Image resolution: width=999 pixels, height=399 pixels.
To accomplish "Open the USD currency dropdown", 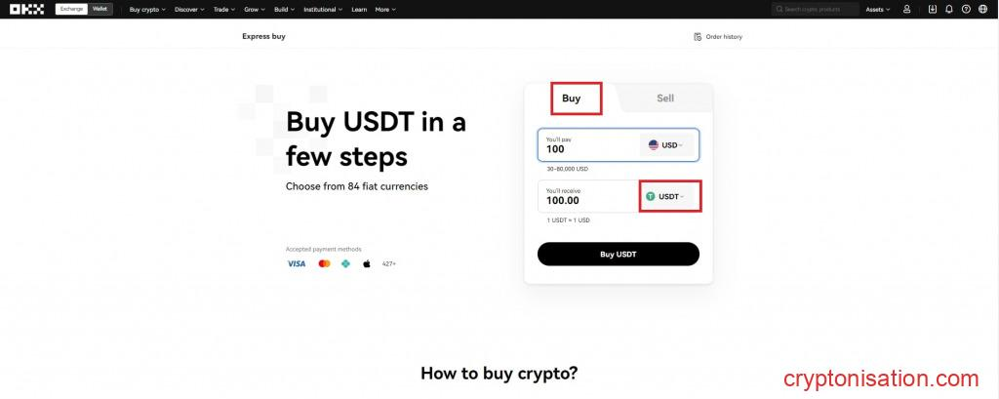I will click(667, 145).
